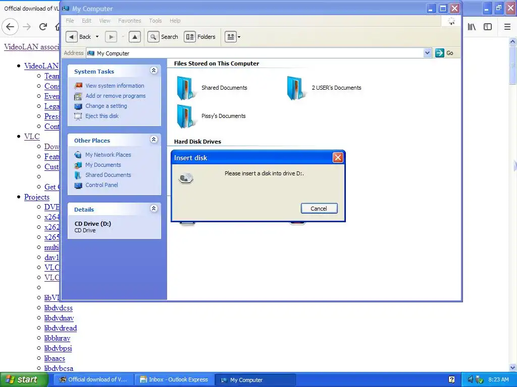This screenshot has width=517, height=387.
Task: Switch to Official download taskbar button
Action: [x=93, y=380]
